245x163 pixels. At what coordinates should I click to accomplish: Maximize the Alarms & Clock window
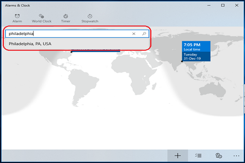223,5
